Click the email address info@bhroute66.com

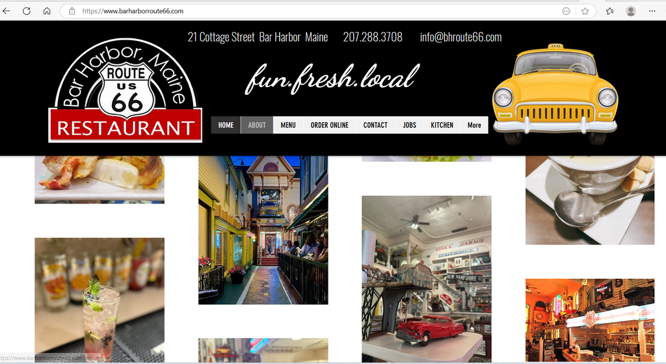click(x=460, y=37)
